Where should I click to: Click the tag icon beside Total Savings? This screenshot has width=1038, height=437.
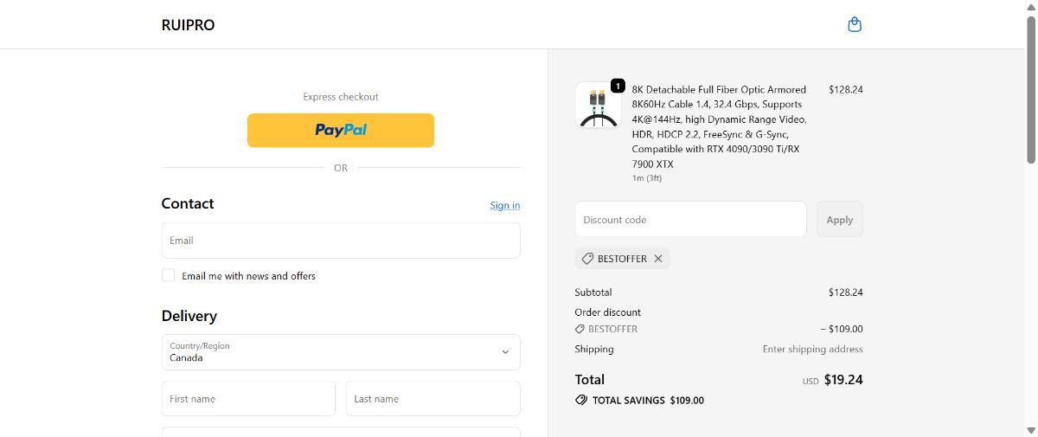point(581,401)
